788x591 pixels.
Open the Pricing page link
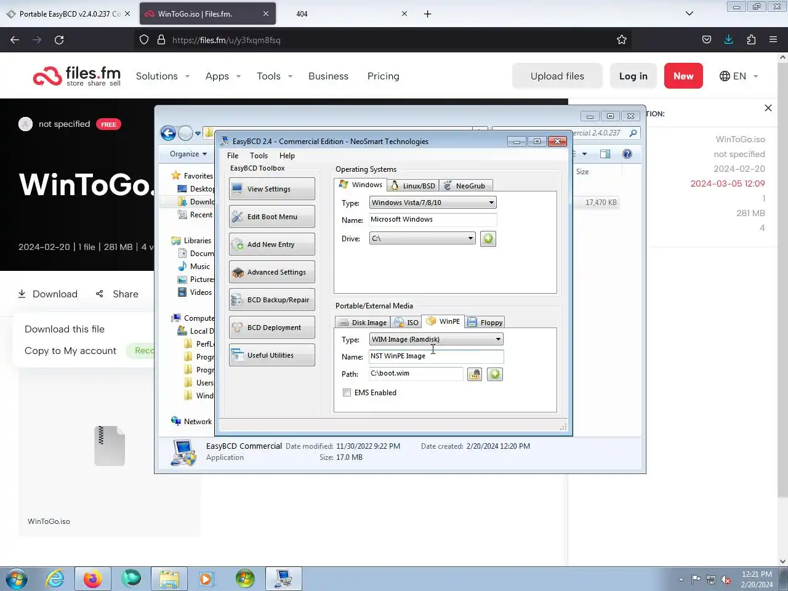point(384,76)
